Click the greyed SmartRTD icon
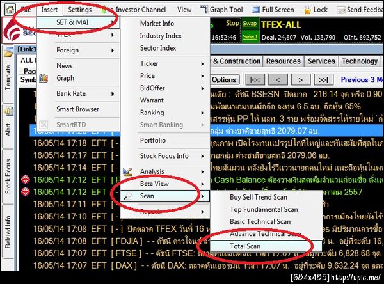The height and width of the screenshot is (284, 384). pyautogui.click(x=44, y=125)
